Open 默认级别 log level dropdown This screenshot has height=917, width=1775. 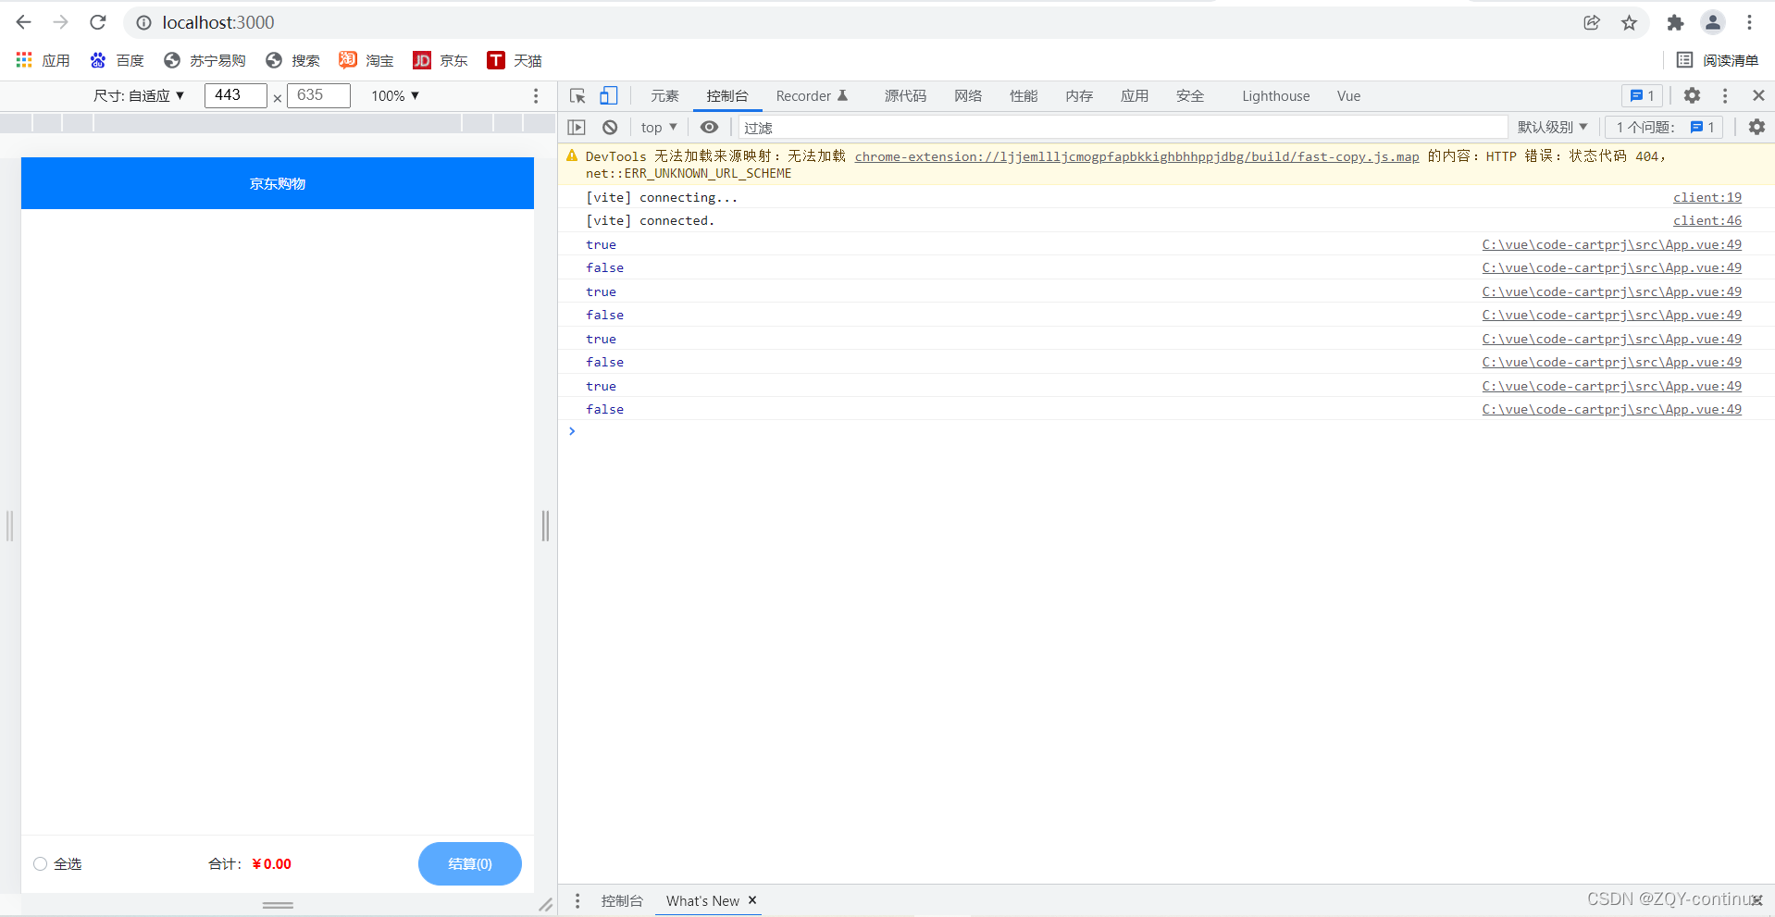1552,127
